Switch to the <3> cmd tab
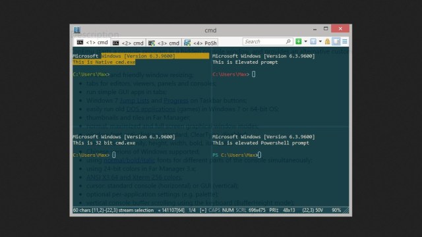This screenshot has height=237, width=422. [x=164, y=43]
